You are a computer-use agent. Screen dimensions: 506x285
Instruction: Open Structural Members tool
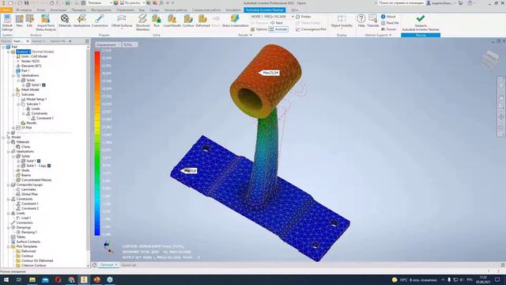(x=142, y=23)
